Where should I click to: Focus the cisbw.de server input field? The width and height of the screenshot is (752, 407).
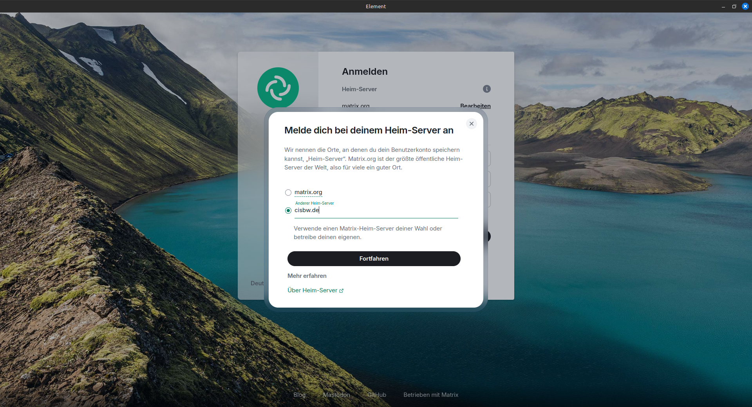point(352,210)
